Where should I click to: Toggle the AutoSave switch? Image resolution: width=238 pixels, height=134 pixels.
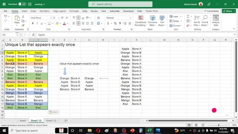pyautogui.click(x=22, y=4)
